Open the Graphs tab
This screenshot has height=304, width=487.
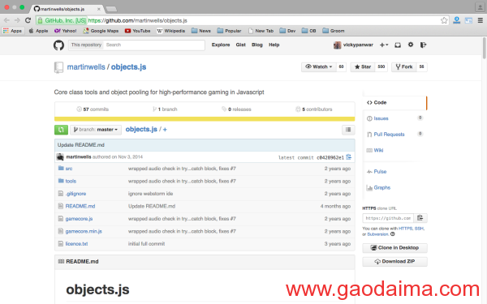pos(381,188)
